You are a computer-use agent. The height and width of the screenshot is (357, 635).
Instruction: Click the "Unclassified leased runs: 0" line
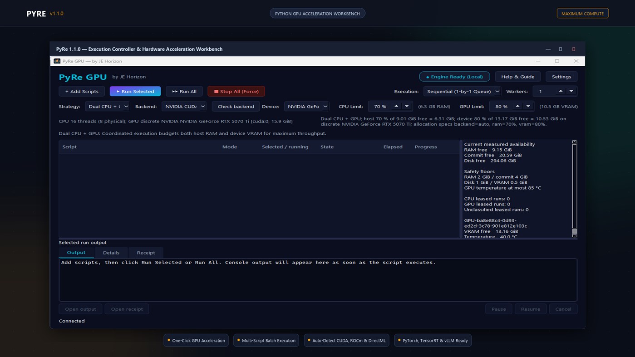click(x=496, y=210)
